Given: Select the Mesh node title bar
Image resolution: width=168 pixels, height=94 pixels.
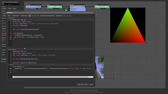Looking at the screenshot, I should pos(55,5).
